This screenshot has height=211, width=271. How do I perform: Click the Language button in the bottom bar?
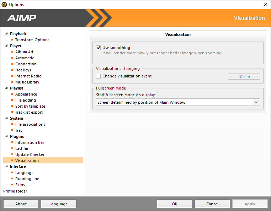click(59, 204)
